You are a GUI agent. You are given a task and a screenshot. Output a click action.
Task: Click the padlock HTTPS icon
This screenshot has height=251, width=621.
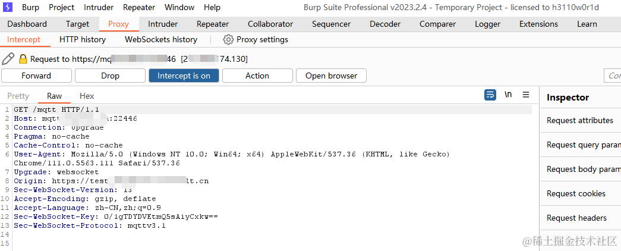23,59
